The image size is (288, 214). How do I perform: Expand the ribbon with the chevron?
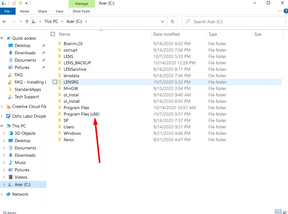click(279, 11)
